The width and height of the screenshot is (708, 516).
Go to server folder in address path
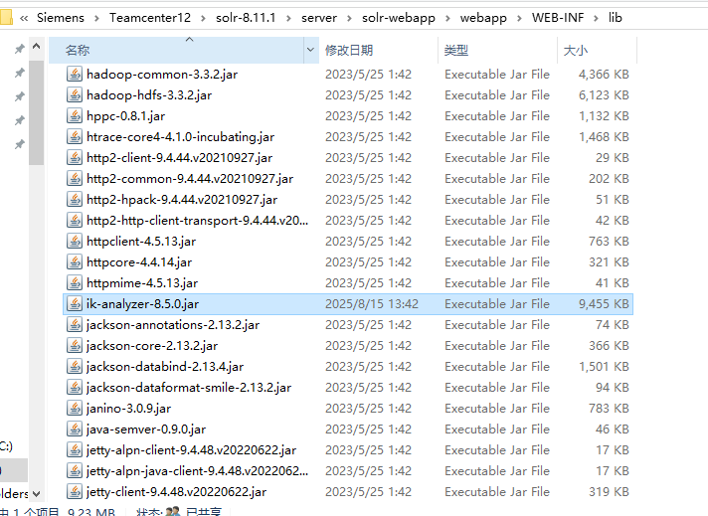tap(319, 18)
